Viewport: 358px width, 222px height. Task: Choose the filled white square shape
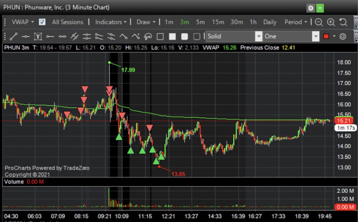click(172, 36)
